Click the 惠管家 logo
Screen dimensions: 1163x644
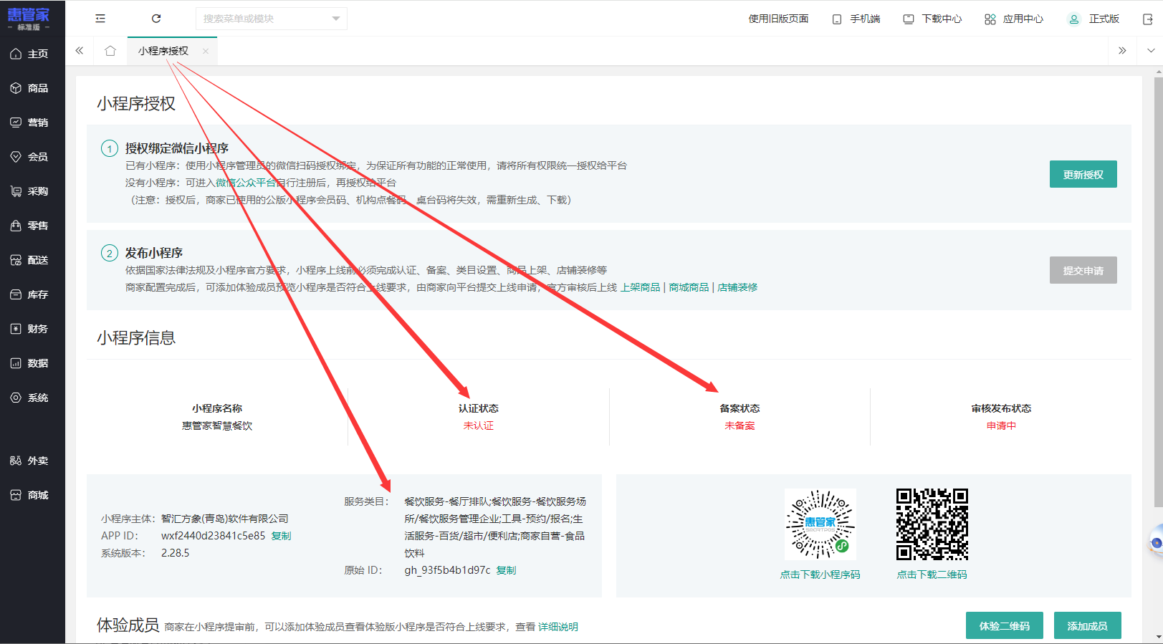pos(29,18)
